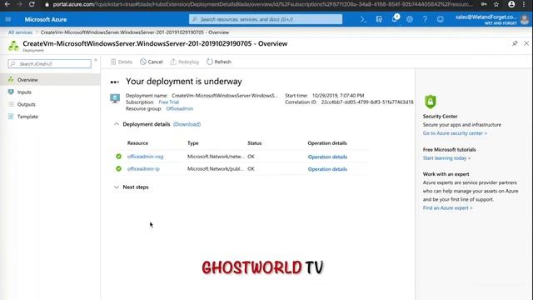Viewport: 533px width, 300px height.
Task: Click Delete in the deployment toolbar
Action: [122, 62]
